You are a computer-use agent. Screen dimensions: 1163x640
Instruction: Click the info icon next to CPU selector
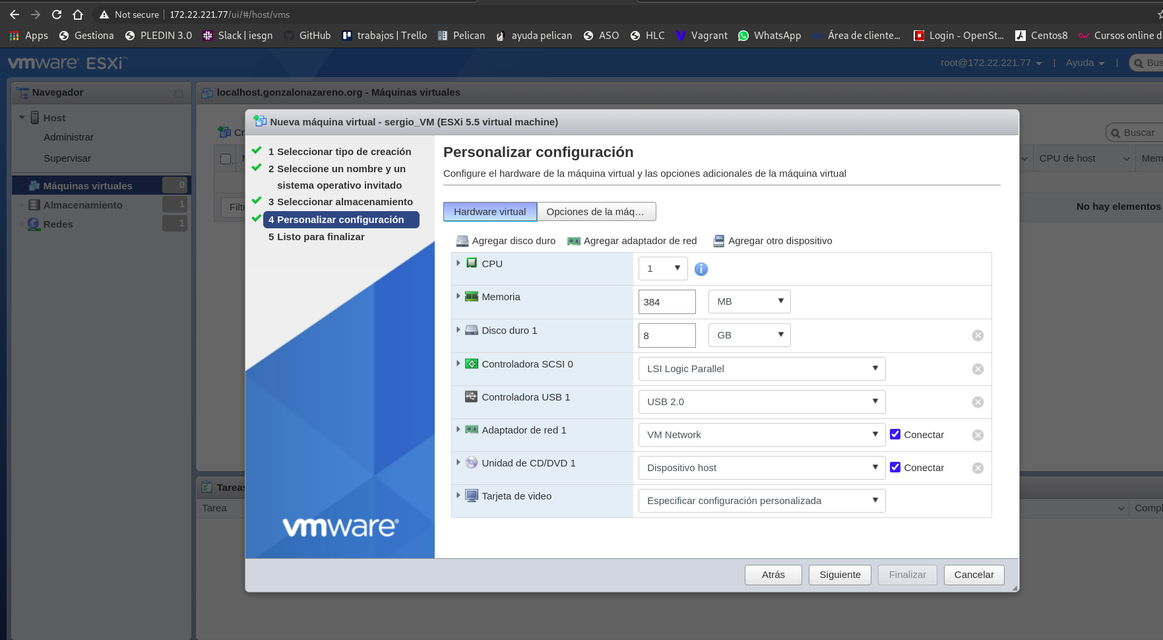coord(701,269)
